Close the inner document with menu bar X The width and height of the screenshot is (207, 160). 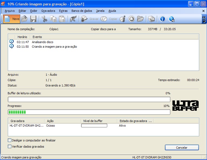pos(203,11)
